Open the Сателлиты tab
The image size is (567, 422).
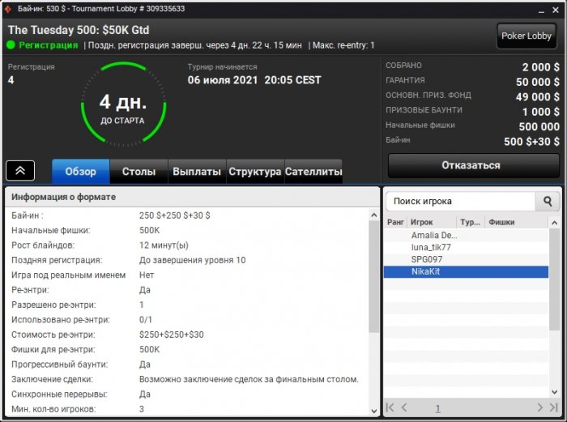tap(313, 172)
